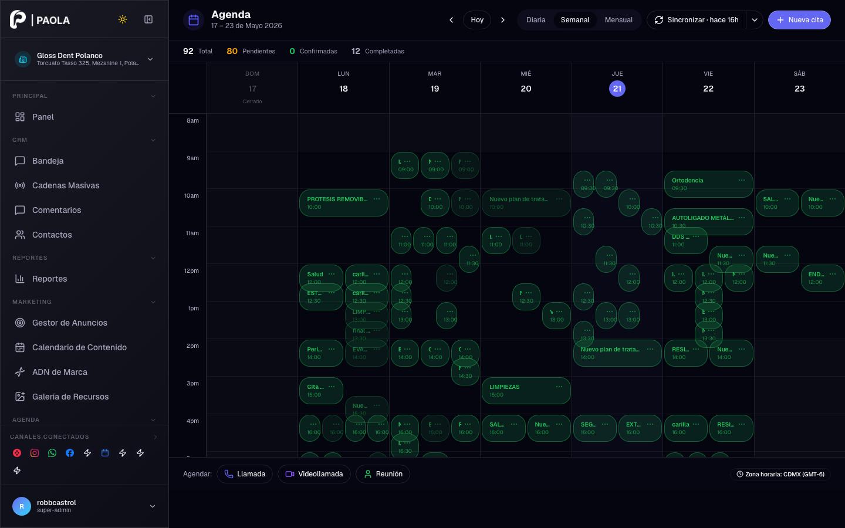Click the red connected channel icon
The width and height of the screenshot is (845, 528).
pyautogui.click(x=17, y=453)
